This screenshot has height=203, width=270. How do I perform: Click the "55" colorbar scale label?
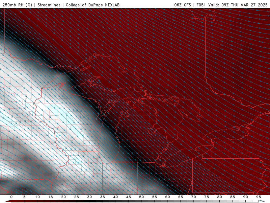(155, 197)
